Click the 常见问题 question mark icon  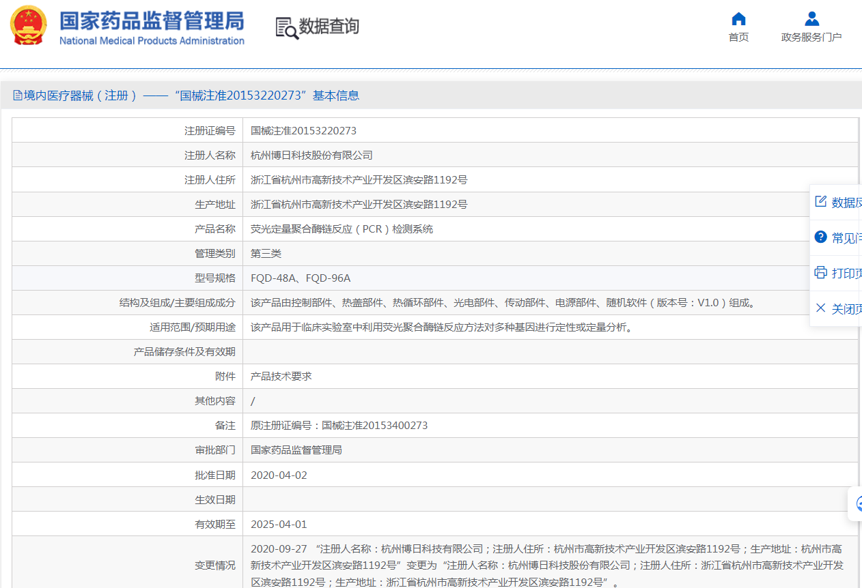(x=821, y=237)
